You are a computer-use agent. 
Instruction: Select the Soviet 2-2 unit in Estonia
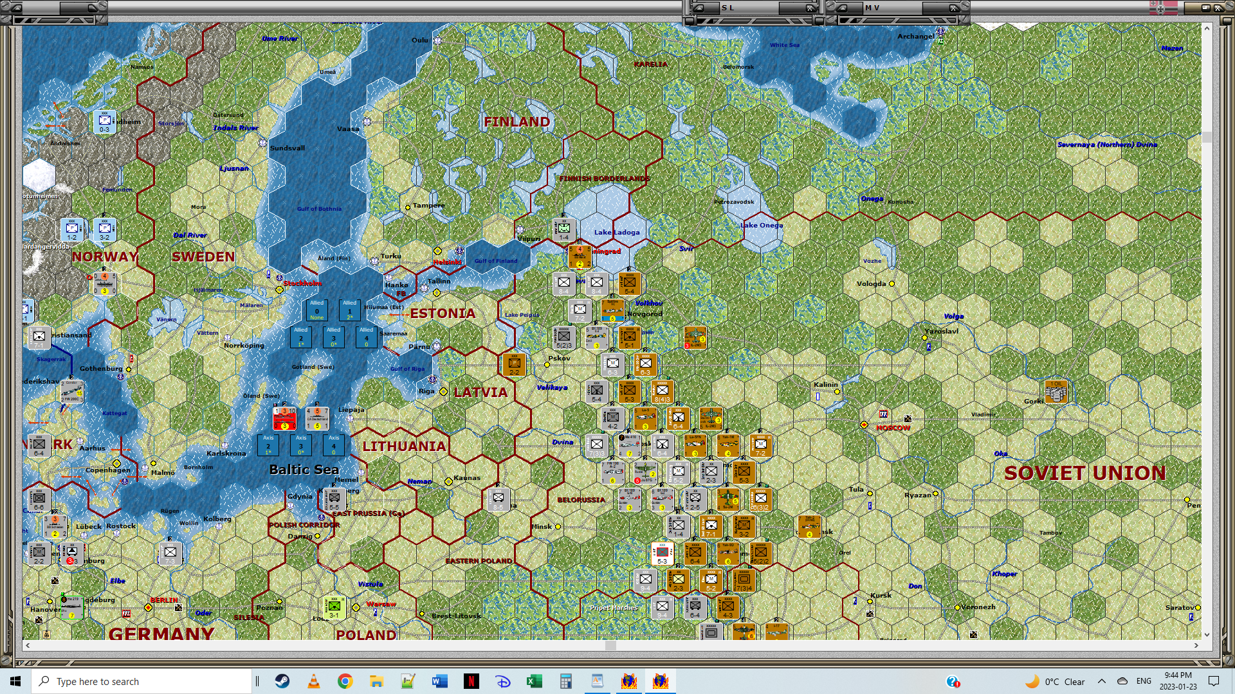point(515,364)
